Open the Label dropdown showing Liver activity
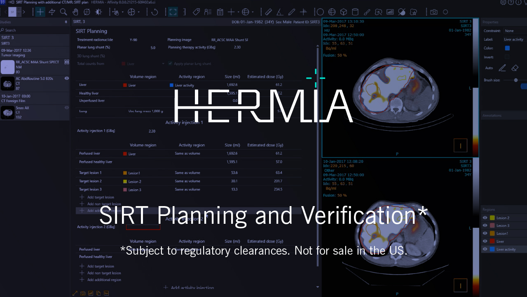Viewport: 527px width, 297px height. [514, 39]
